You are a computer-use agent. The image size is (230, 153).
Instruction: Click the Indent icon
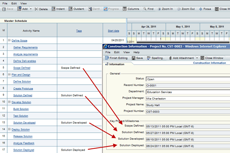pyautogui.click(x=53, y=9)
